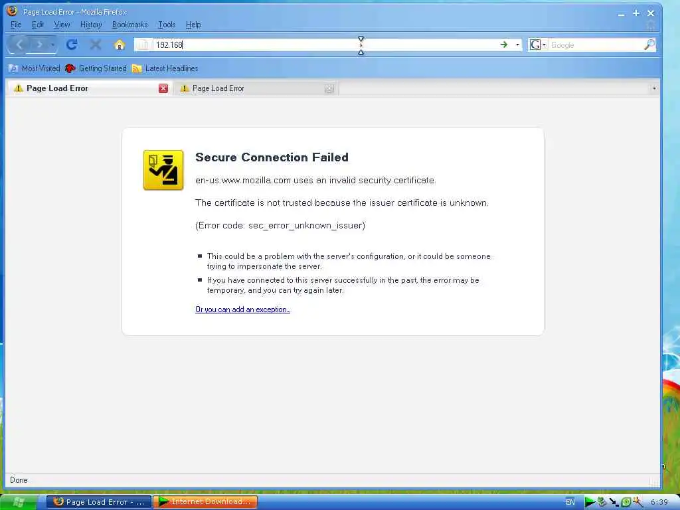Click the orange RSS Latest Headlines icon

[x=137, y=68]
